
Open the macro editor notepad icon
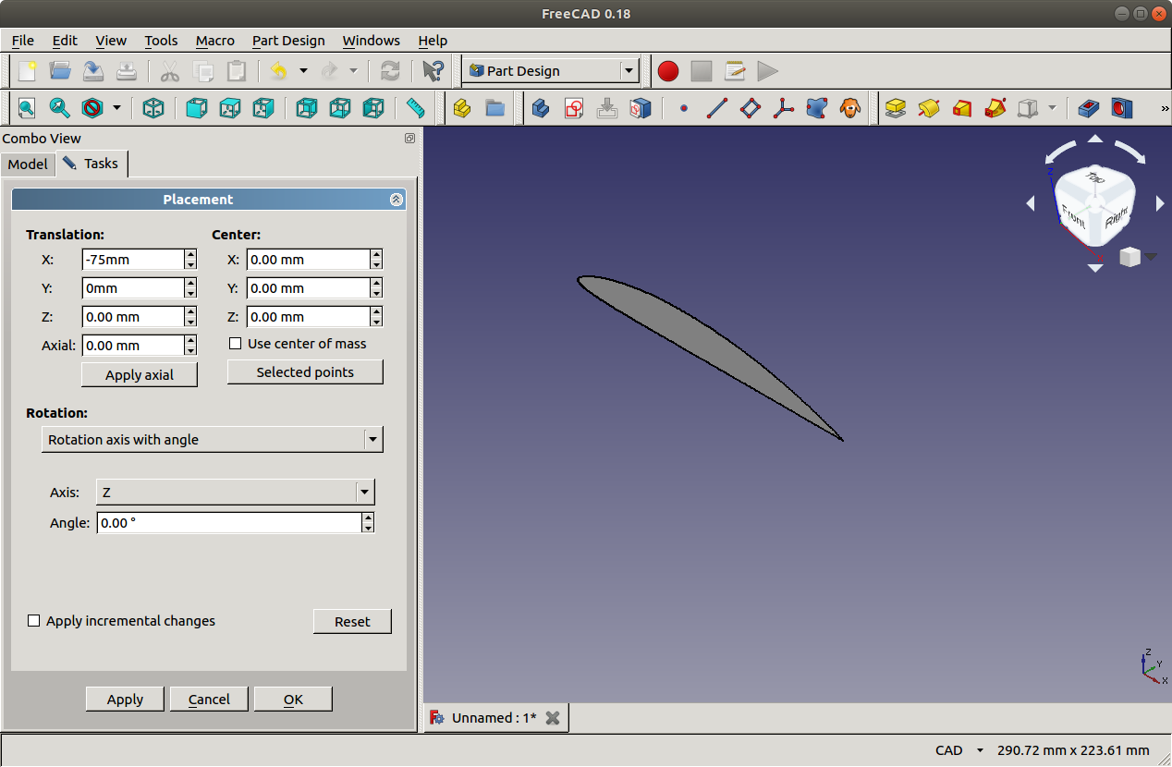(x=735, y=71)
